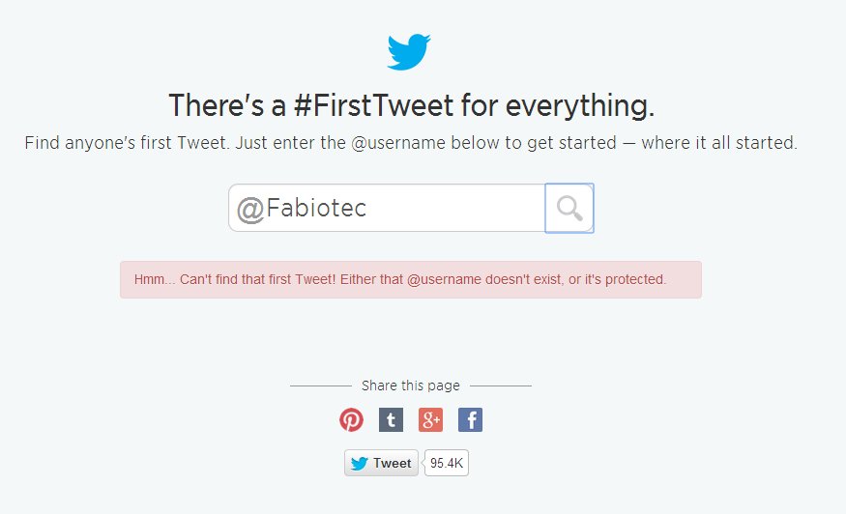Click the @ symbol in the username box
Screen dimensions: 846x514
tap(250, 209)
